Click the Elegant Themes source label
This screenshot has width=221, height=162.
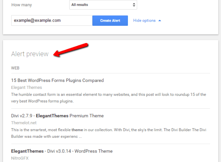click(x=27, y=87)
